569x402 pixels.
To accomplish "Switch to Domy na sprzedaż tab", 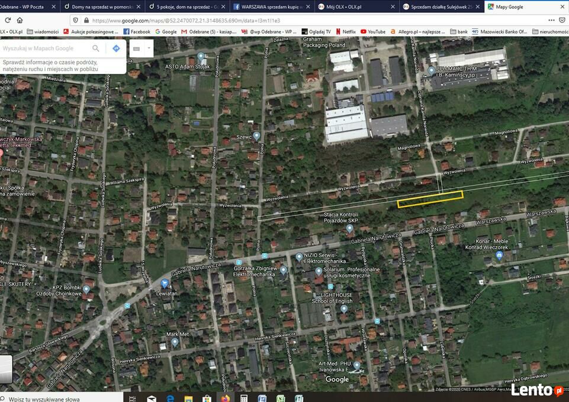I will 102,7.
